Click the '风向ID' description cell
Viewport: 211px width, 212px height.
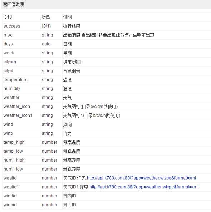click(x=69, y=196)
